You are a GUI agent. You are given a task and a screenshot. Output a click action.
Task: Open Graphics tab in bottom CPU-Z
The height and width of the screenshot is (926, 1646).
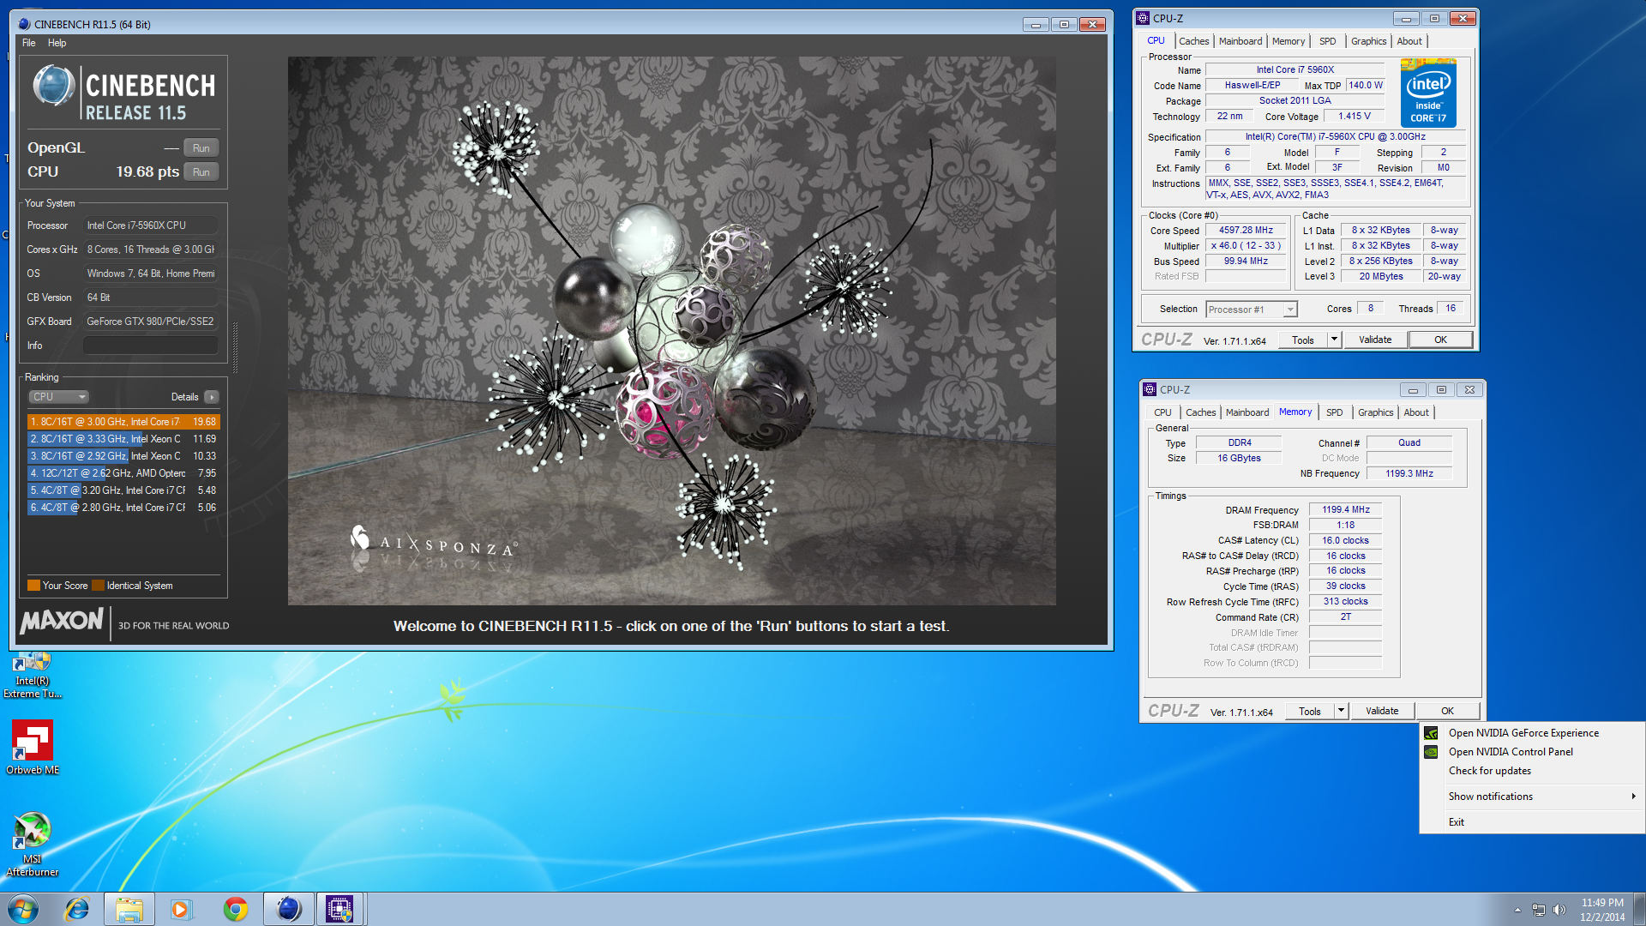tap(1375, 412)
